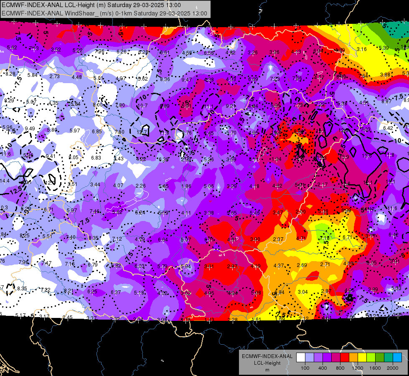The width and height of the screenshot is (409, 376).
Task: Click the map value 3.16
Action: tap(361, 49)
